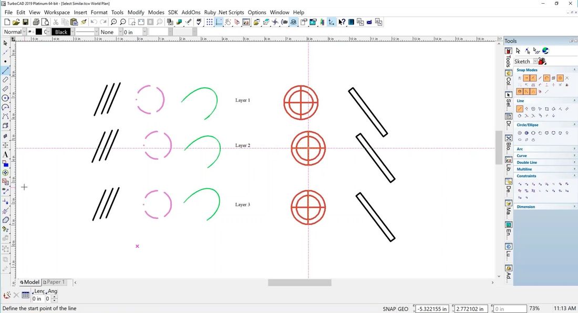Click the Layer 2 text label
Image resolution: width=578 pixels, height=313 pixels.
243,145
